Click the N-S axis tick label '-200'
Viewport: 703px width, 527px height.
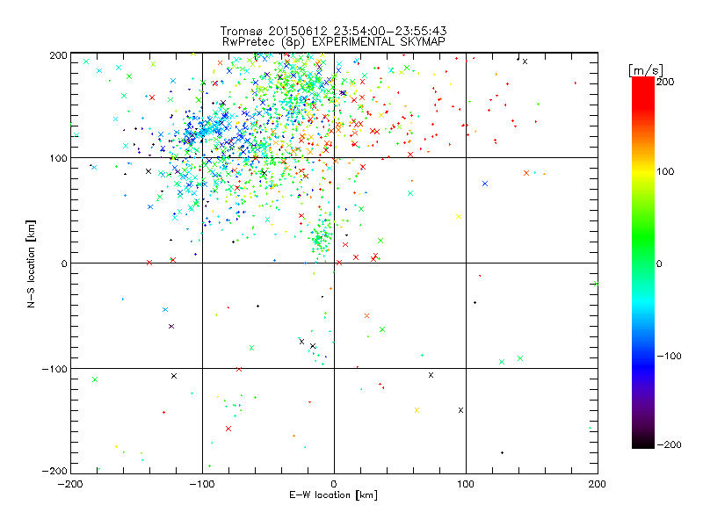point(54,471)
